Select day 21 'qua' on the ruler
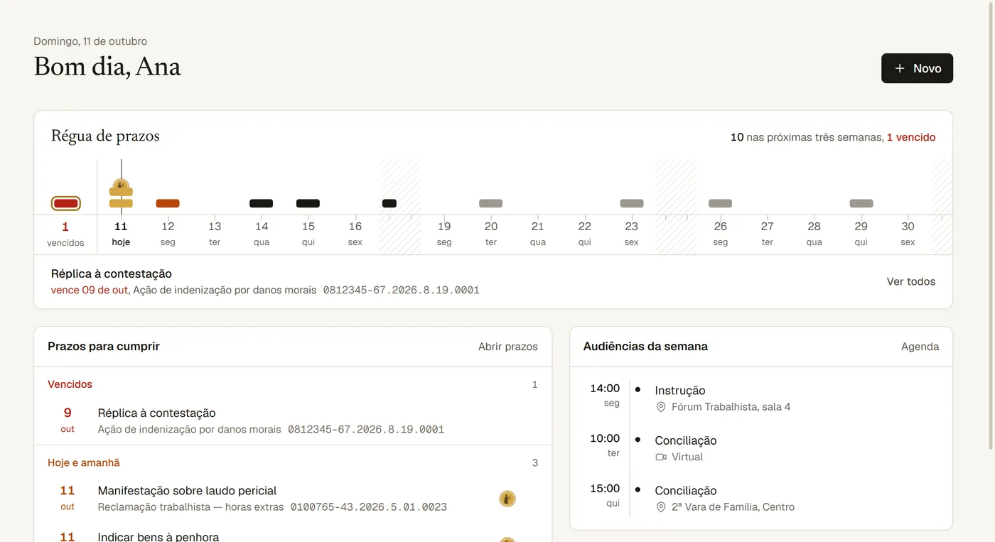Screen dimensions: 995x542 pos(538,234)
